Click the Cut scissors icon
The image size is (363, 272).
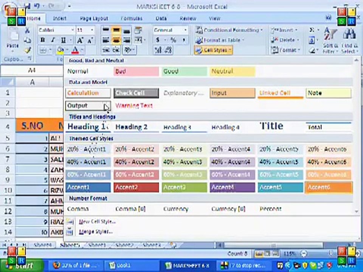tap(27, 30)
